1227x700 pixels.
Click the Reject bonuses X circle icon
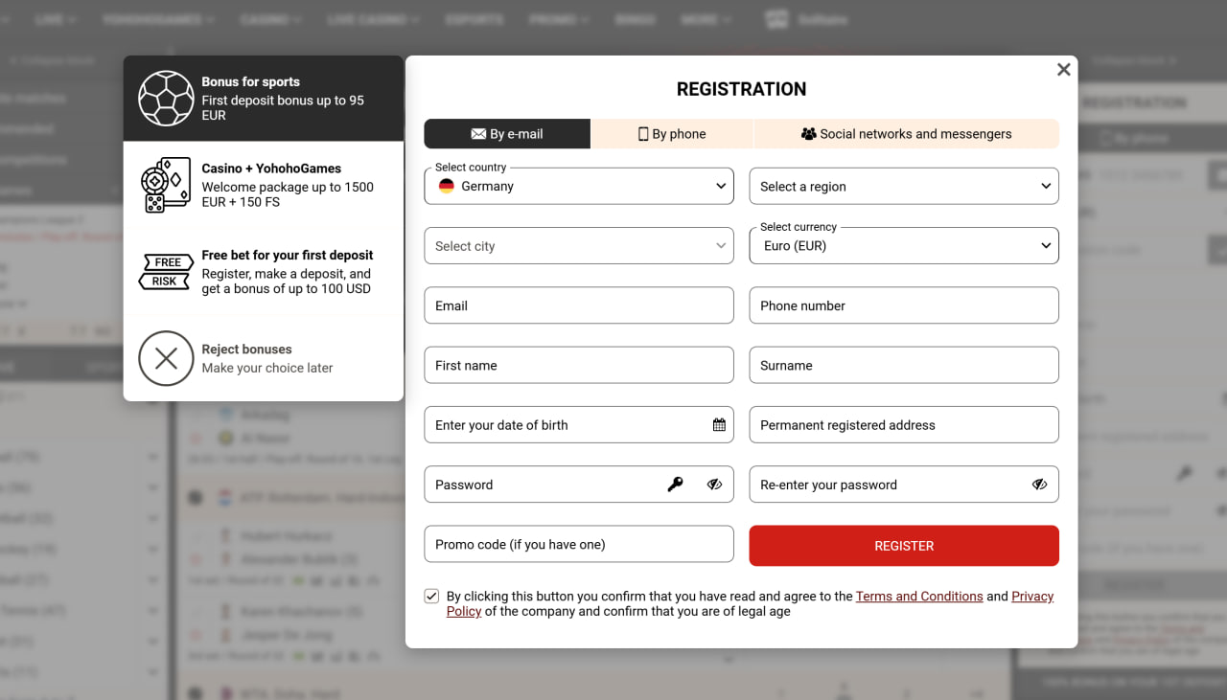coord(166,358)
